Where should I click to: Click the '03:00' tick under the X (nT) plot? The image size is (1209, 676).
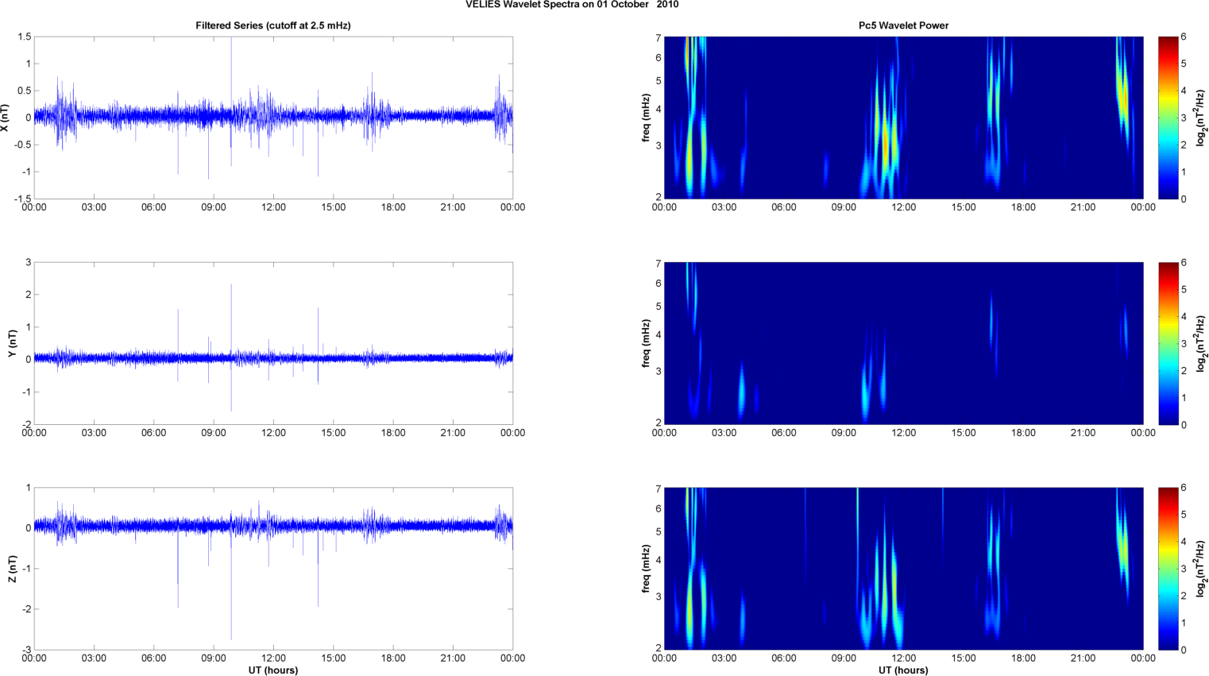pyautogui.click(x=94, y=207)
